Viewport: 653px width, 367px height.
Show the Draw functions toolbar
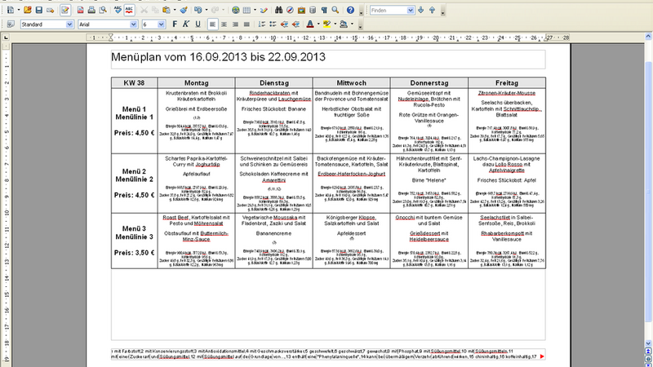[x=264, y=10]
